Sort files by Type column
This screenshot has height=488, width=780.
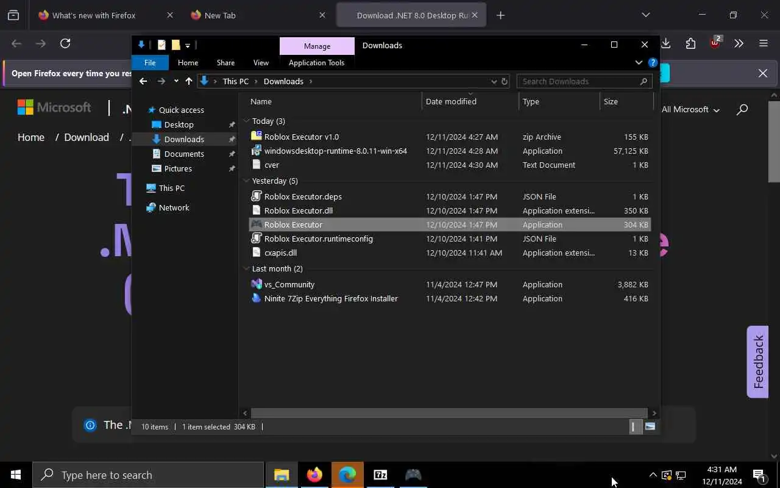559,101
